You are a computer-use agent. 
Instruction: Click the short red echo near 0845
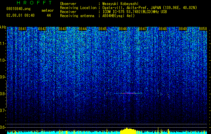[x=107, y=93]
